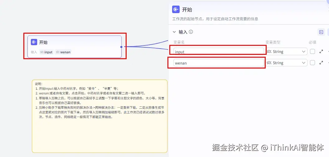Click the 说明: heading in the note

[x=39, y=84]
